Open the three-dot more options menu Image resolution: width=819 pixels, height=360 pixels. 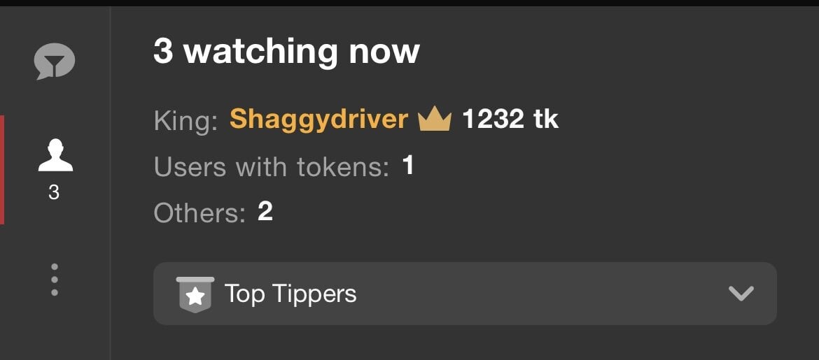coord(55,280)
